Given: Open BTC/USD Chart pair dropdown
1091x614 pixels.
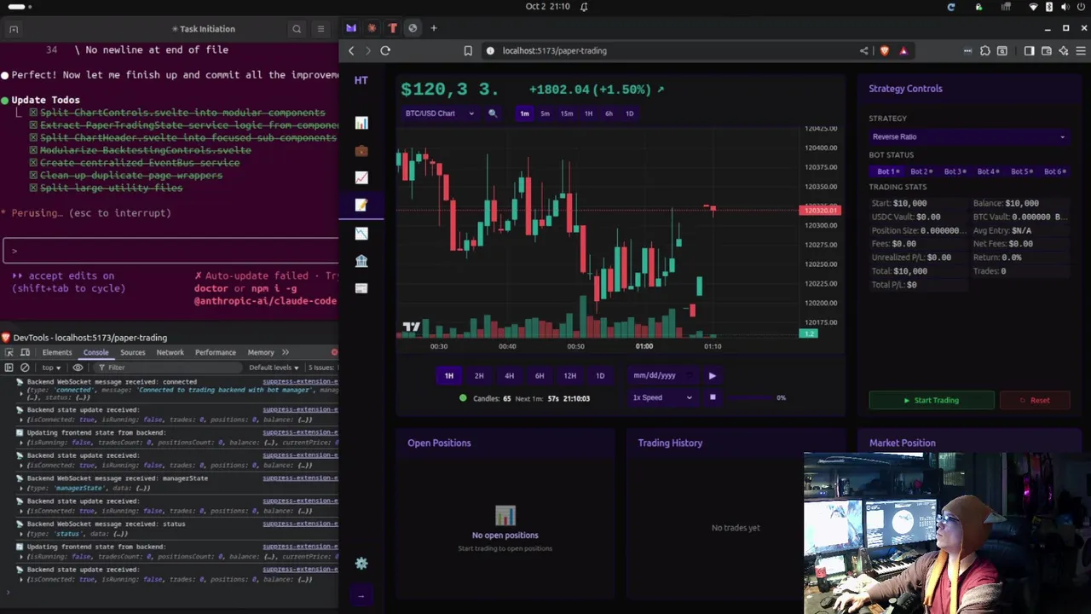Looking at the screenshot, I should tap(440, 113).
